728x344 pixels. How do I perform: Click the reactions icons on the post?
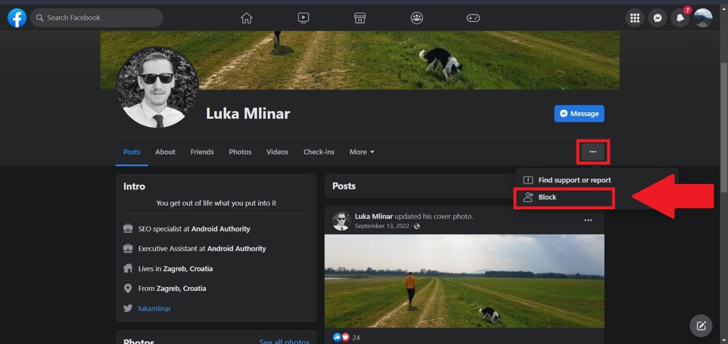tap(341, 337)
